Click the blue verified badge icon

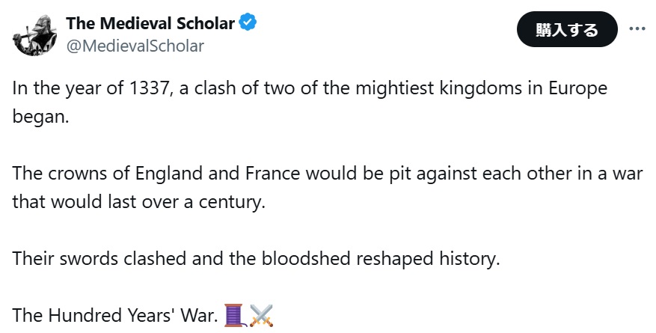pyautogui.click(x=248, y=22)
